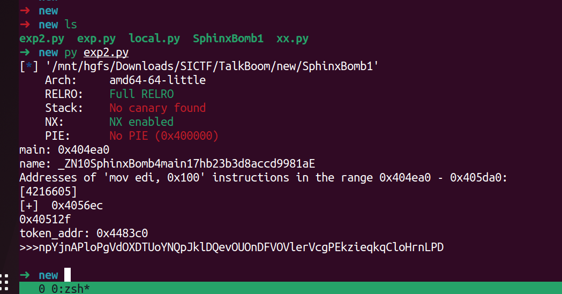Screen dimensions: 562x294
Task: Click the No canary found text
Action: (158, 108)
